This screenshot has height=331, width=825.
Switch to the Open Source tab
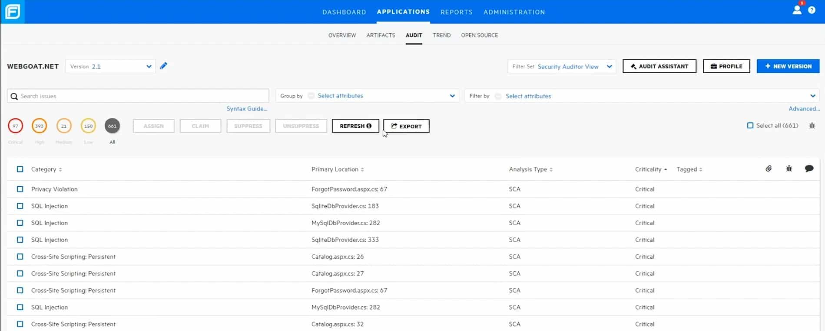[x=479, y=35]
